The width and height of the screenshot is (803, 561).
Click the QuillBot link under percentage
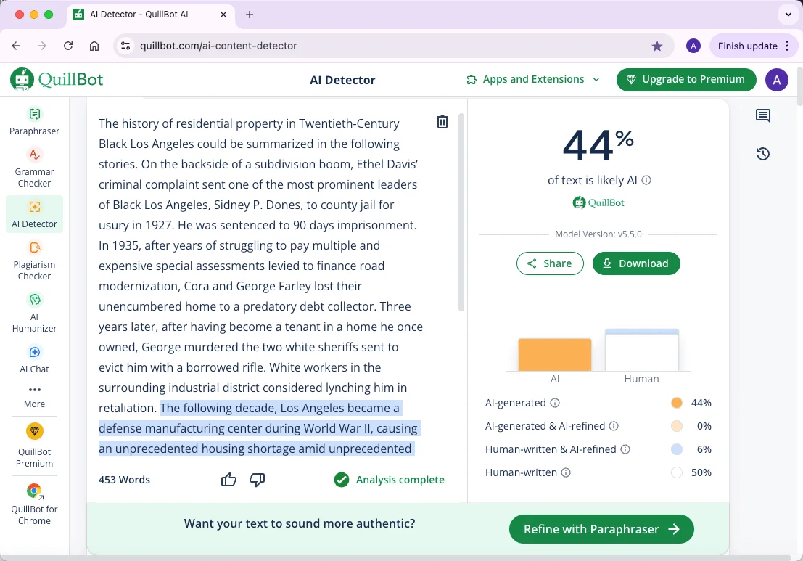(598, 203)
